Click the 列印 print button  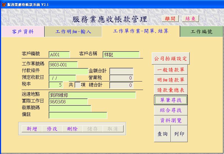[179, 134]
